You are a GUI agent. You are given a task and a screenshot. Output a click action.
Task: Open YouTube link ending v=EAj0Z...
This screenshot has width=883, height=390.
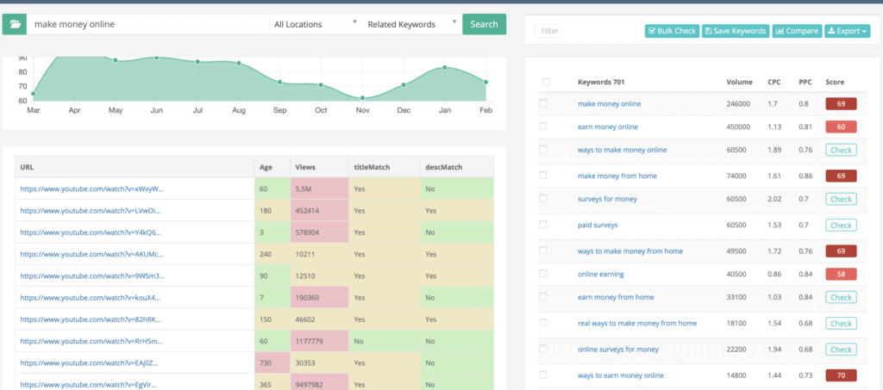click(x=90, y=363)
